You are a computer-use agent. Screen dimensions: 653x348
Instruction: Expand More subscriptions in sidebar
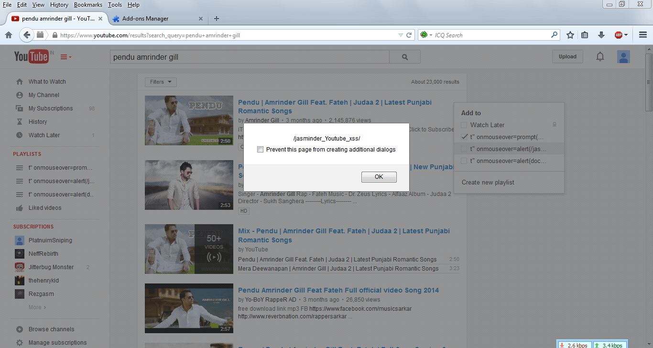(x=37, y=307)
